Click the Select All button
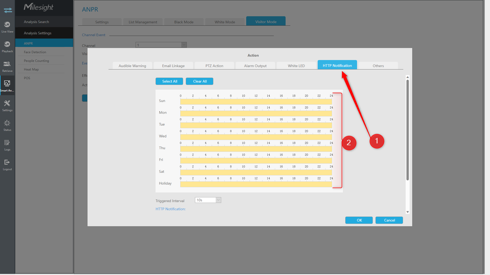The height and width of the screenshot is (275, 490). point(169,81)
